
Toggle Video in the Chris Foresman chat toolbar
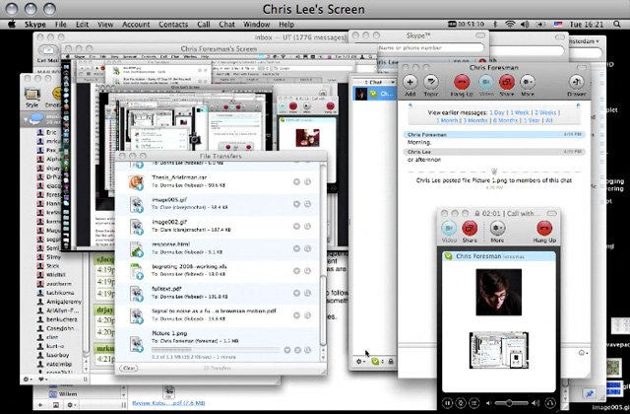(485, 82)
